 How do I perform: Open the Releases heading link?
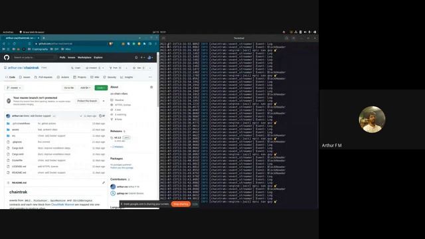116,131
